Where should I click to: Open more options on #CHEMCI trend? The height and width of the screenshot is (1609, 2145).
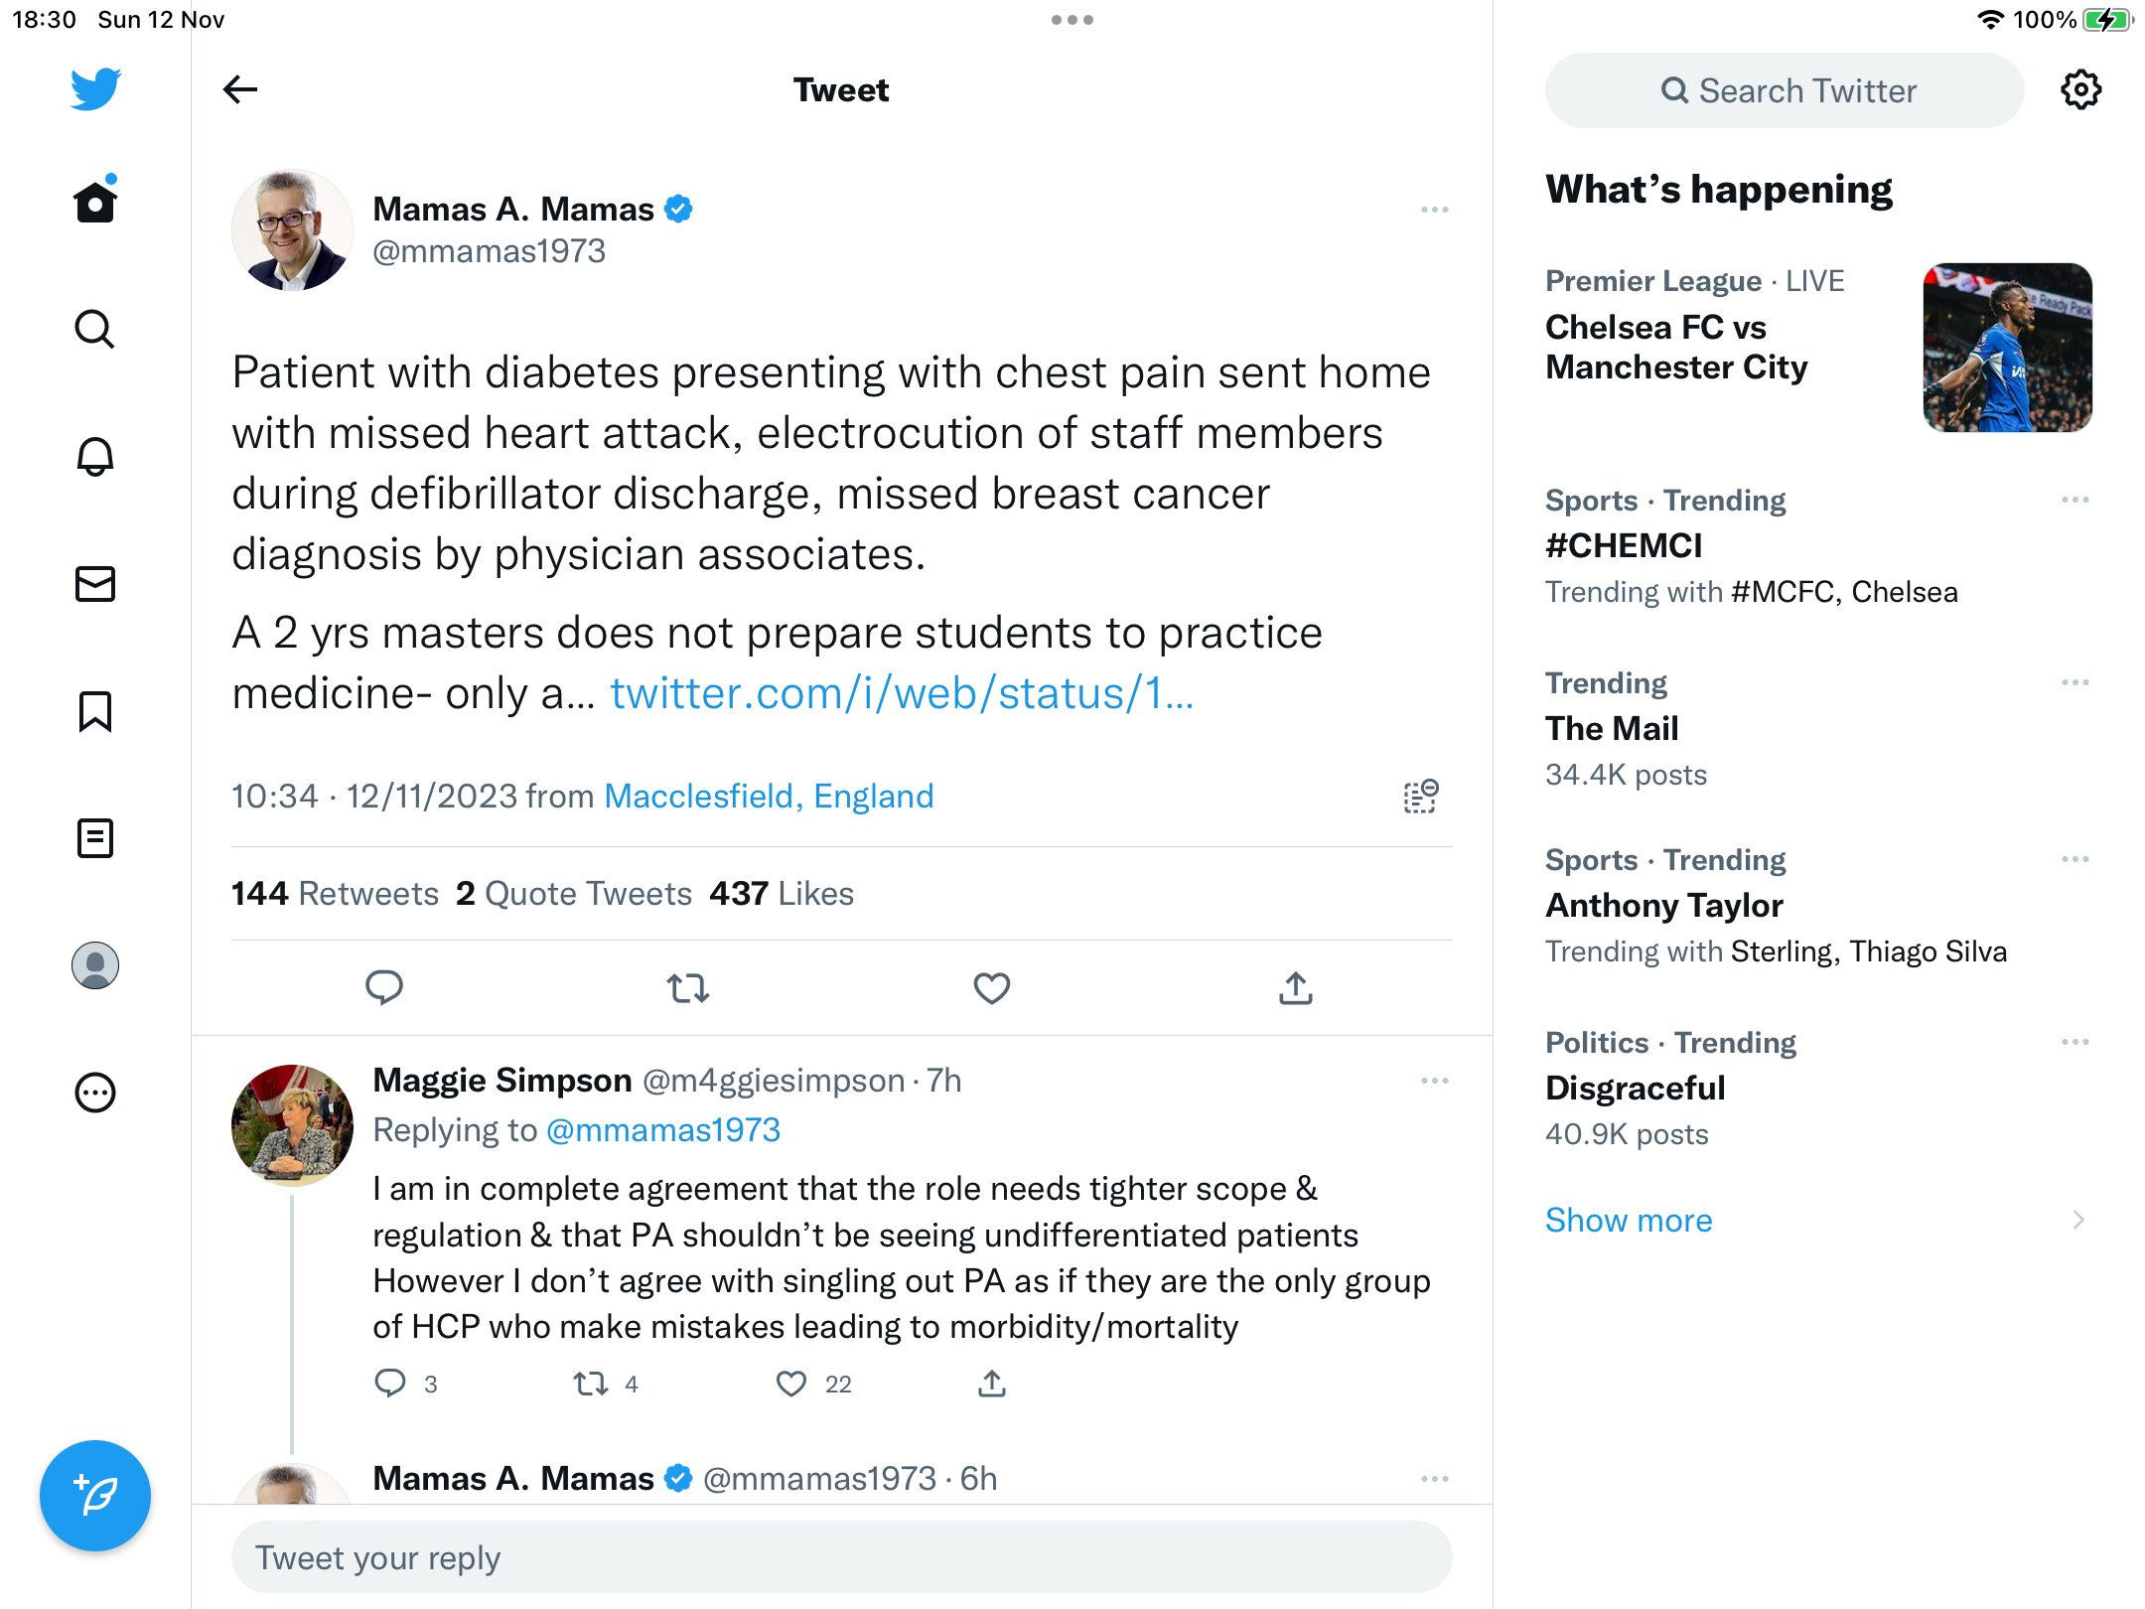(2074, 500)
